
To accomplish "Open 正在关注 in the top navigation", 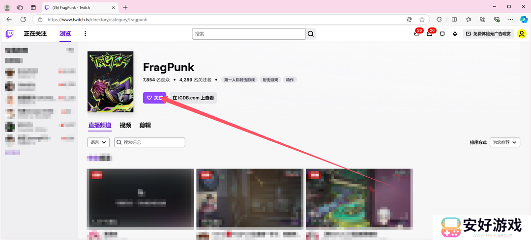I will 35,34.
